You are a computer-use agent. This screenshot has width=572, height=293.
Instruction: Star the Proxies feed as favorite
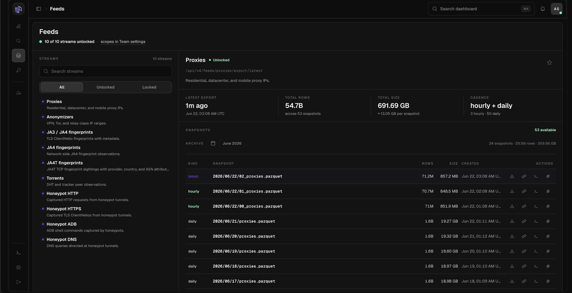[x=549, y=63]
